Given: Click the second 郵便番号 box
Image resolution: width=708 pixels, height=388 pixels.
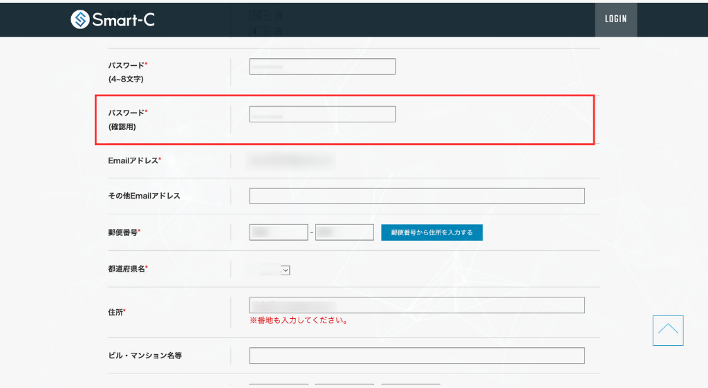Looking at the screenshot, I should [x=344, y=232].
